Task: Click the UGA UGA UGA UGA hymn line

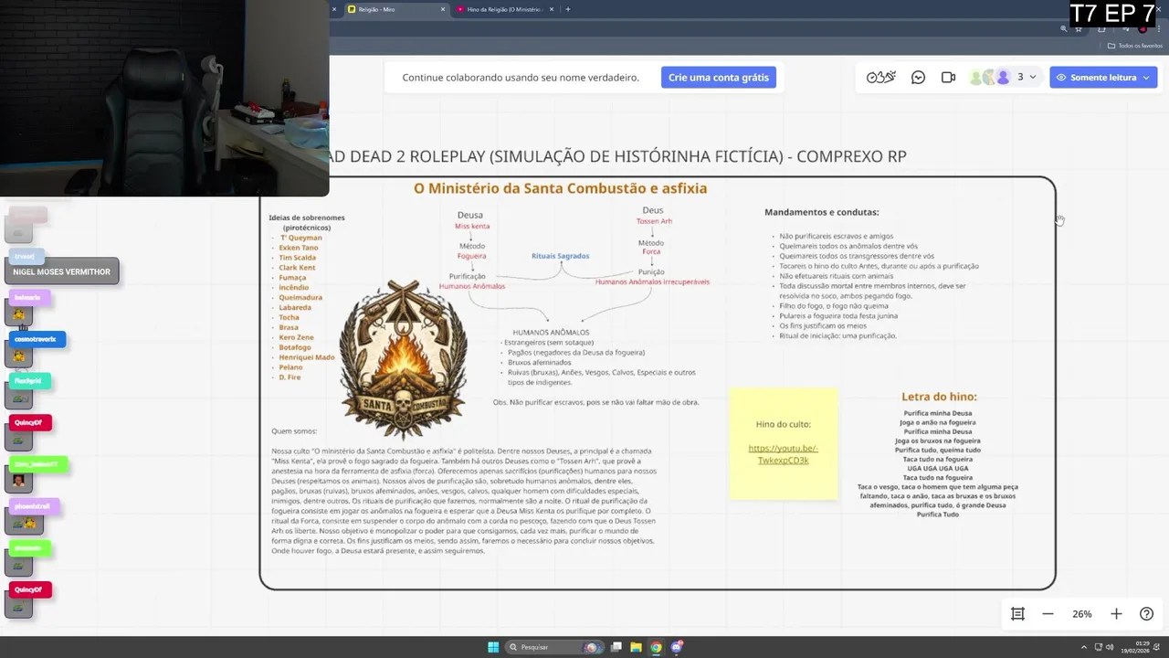Action: [x=938, y=468]
